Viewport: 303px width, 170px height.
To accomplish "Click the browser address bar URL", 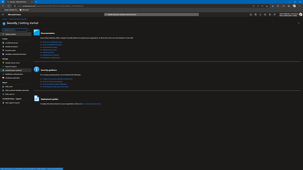I will [x=50, y=6].
